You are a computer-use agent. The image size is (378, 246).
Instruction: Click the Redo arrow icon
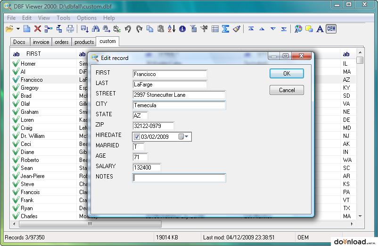(139, 29)
